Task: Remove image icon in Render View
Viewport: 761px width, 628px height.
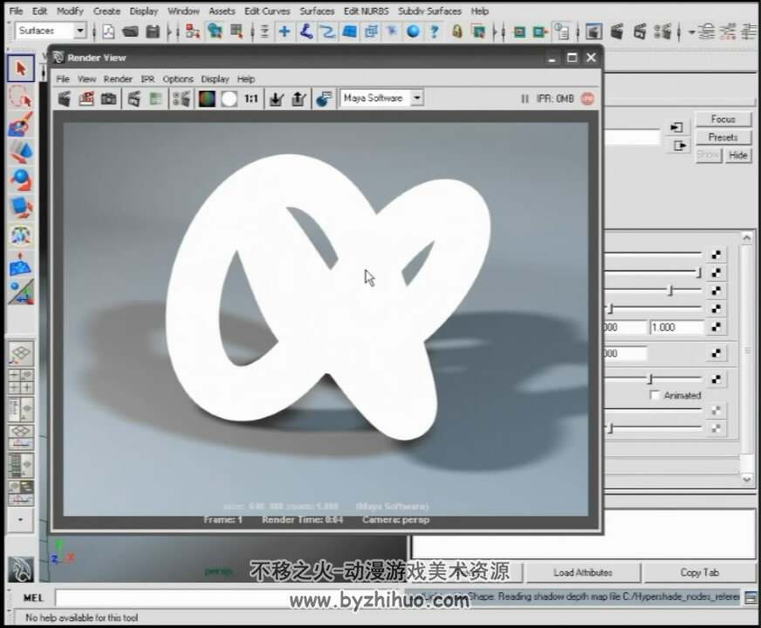Action: coord(298,99)
